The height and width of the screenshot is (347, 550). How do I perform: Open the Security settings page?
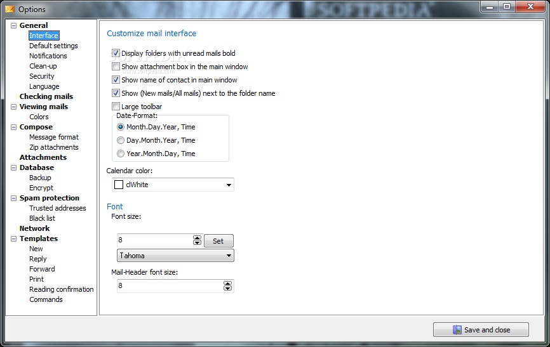point(42,76)
